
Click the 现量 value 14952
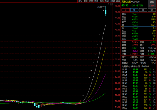coord(134,51)
